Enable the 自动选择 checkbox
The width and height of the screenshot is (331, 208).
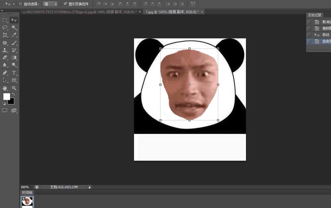pyautogui.click(x=20, y=4)
